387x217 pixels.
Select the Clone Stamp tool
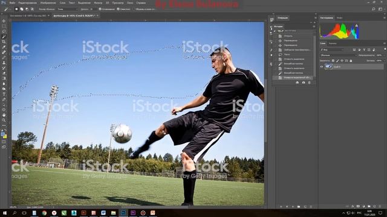[4, 63]
